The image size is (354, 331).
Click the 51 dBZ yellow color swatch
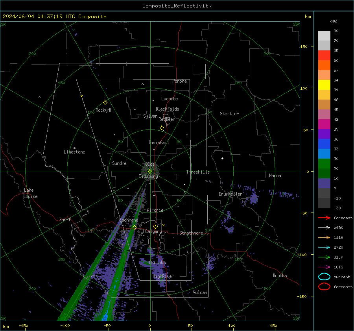point(324,85)
